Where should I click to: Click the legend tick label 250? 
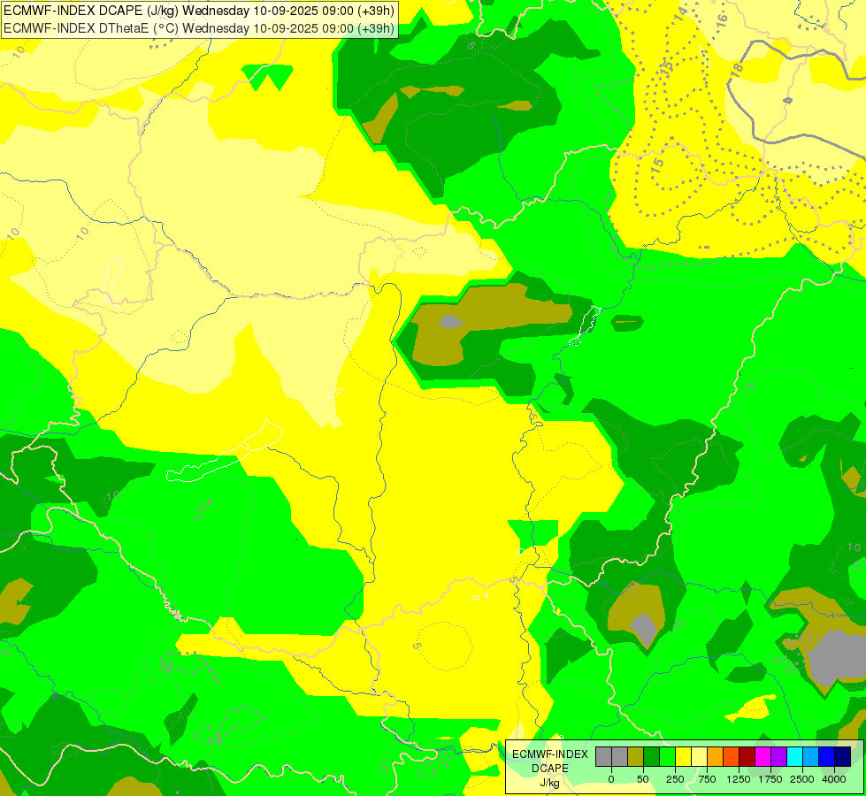pyautogui.click(x=675, y=779)
